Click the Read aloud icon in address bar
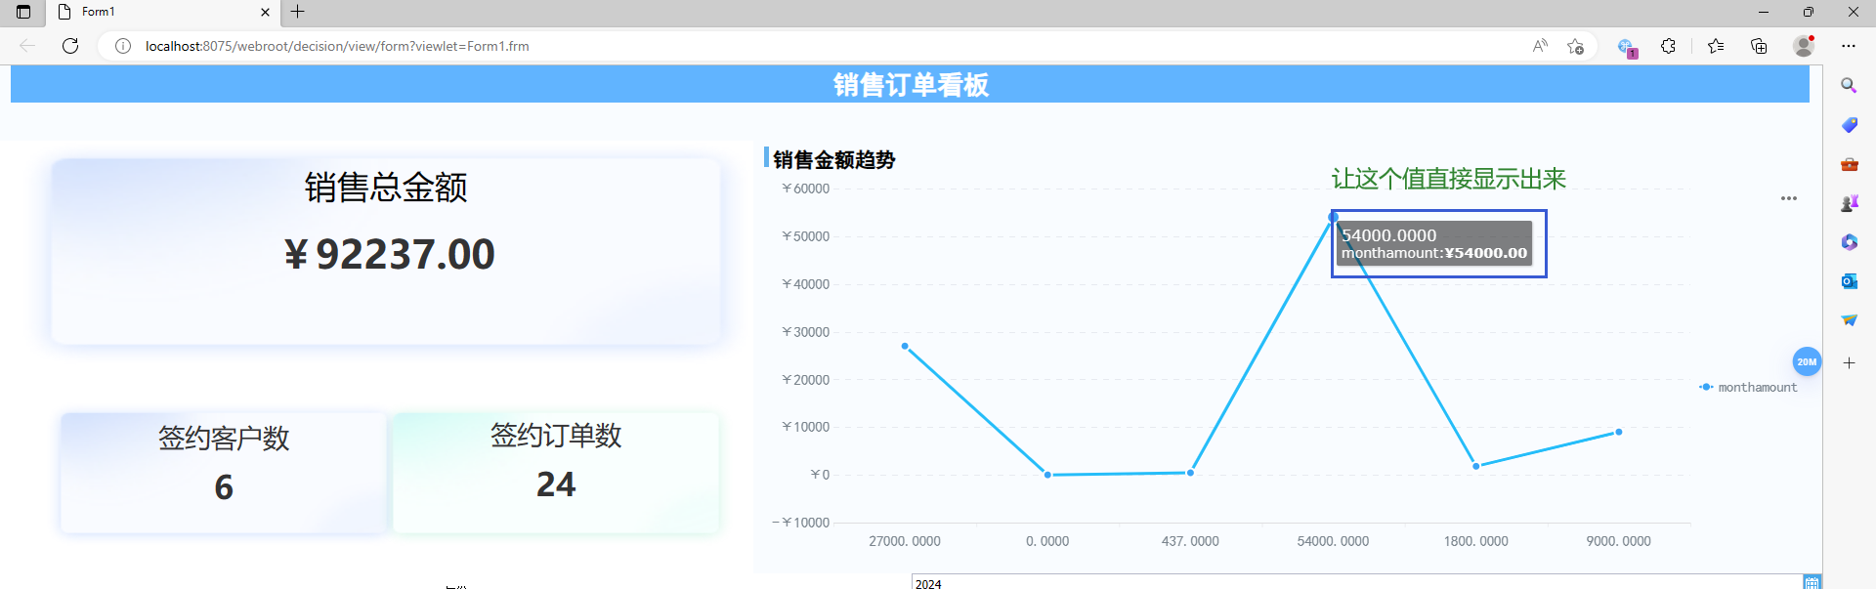This screenshot has height=589, width=1876. pyautogui.click(x=1540, y=46)
